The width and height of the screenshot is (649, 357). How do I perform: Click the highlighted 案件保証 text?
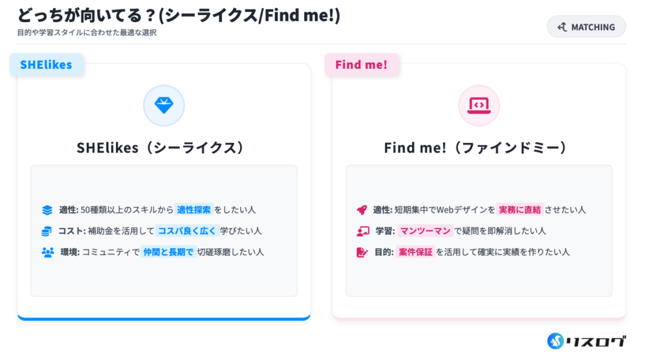pyautogui.click(x=415, y=252)
